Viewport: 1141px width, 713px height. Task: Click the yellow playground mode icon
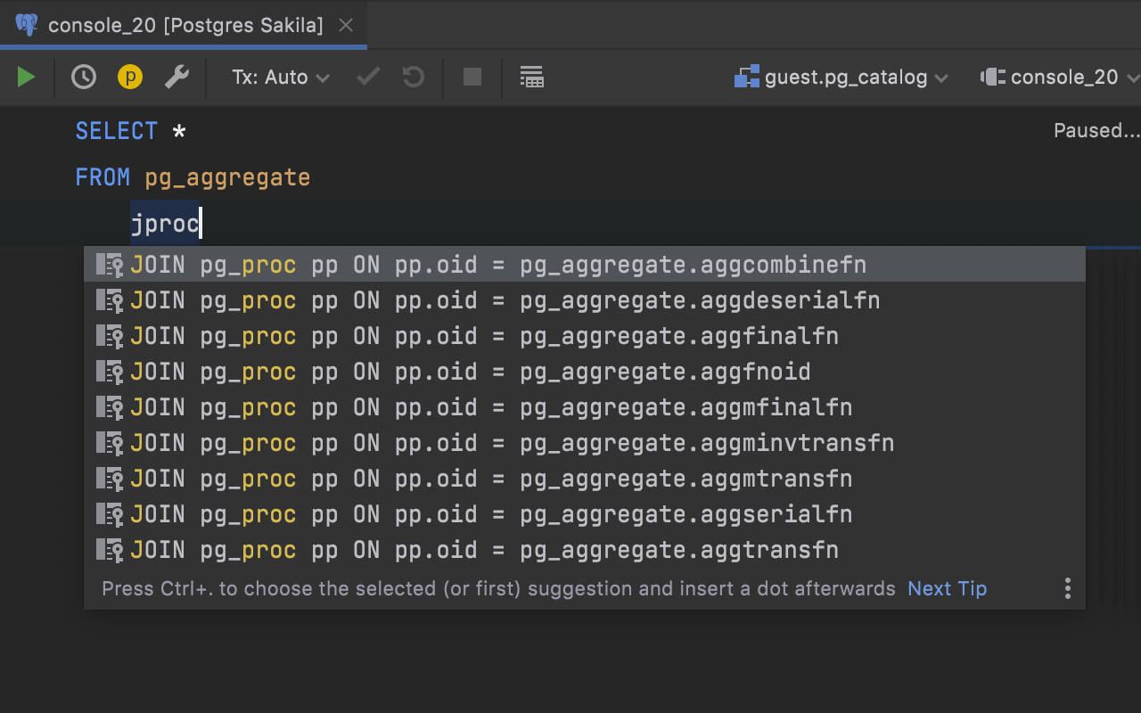click(130, 78)
